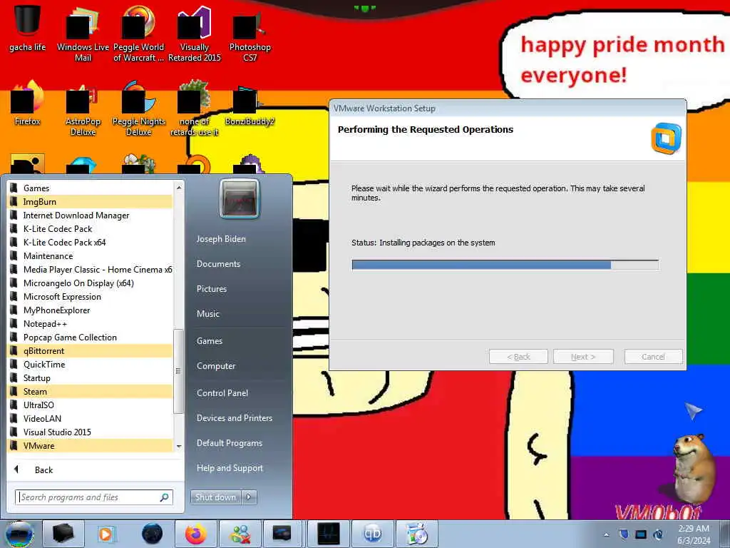Screen dimensions: 730x548
Task: Open Pictures from the Start menu
Action: (x=212, y=289)
